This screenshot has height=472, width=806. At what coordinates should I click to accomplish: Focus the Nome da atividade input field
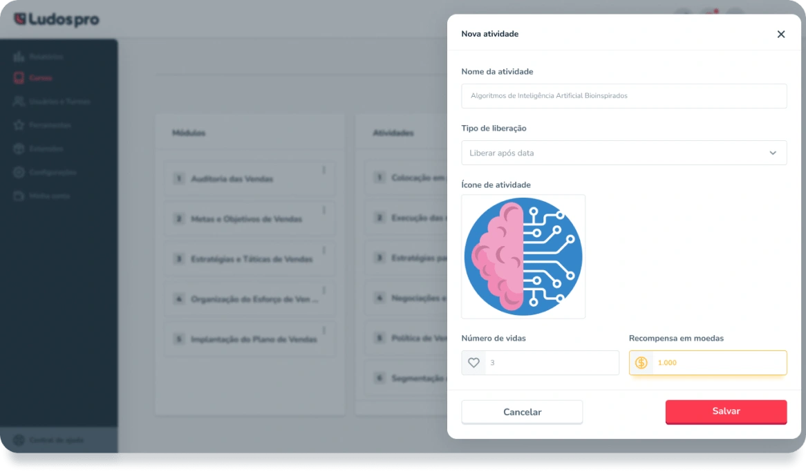(x=624, y=95)
